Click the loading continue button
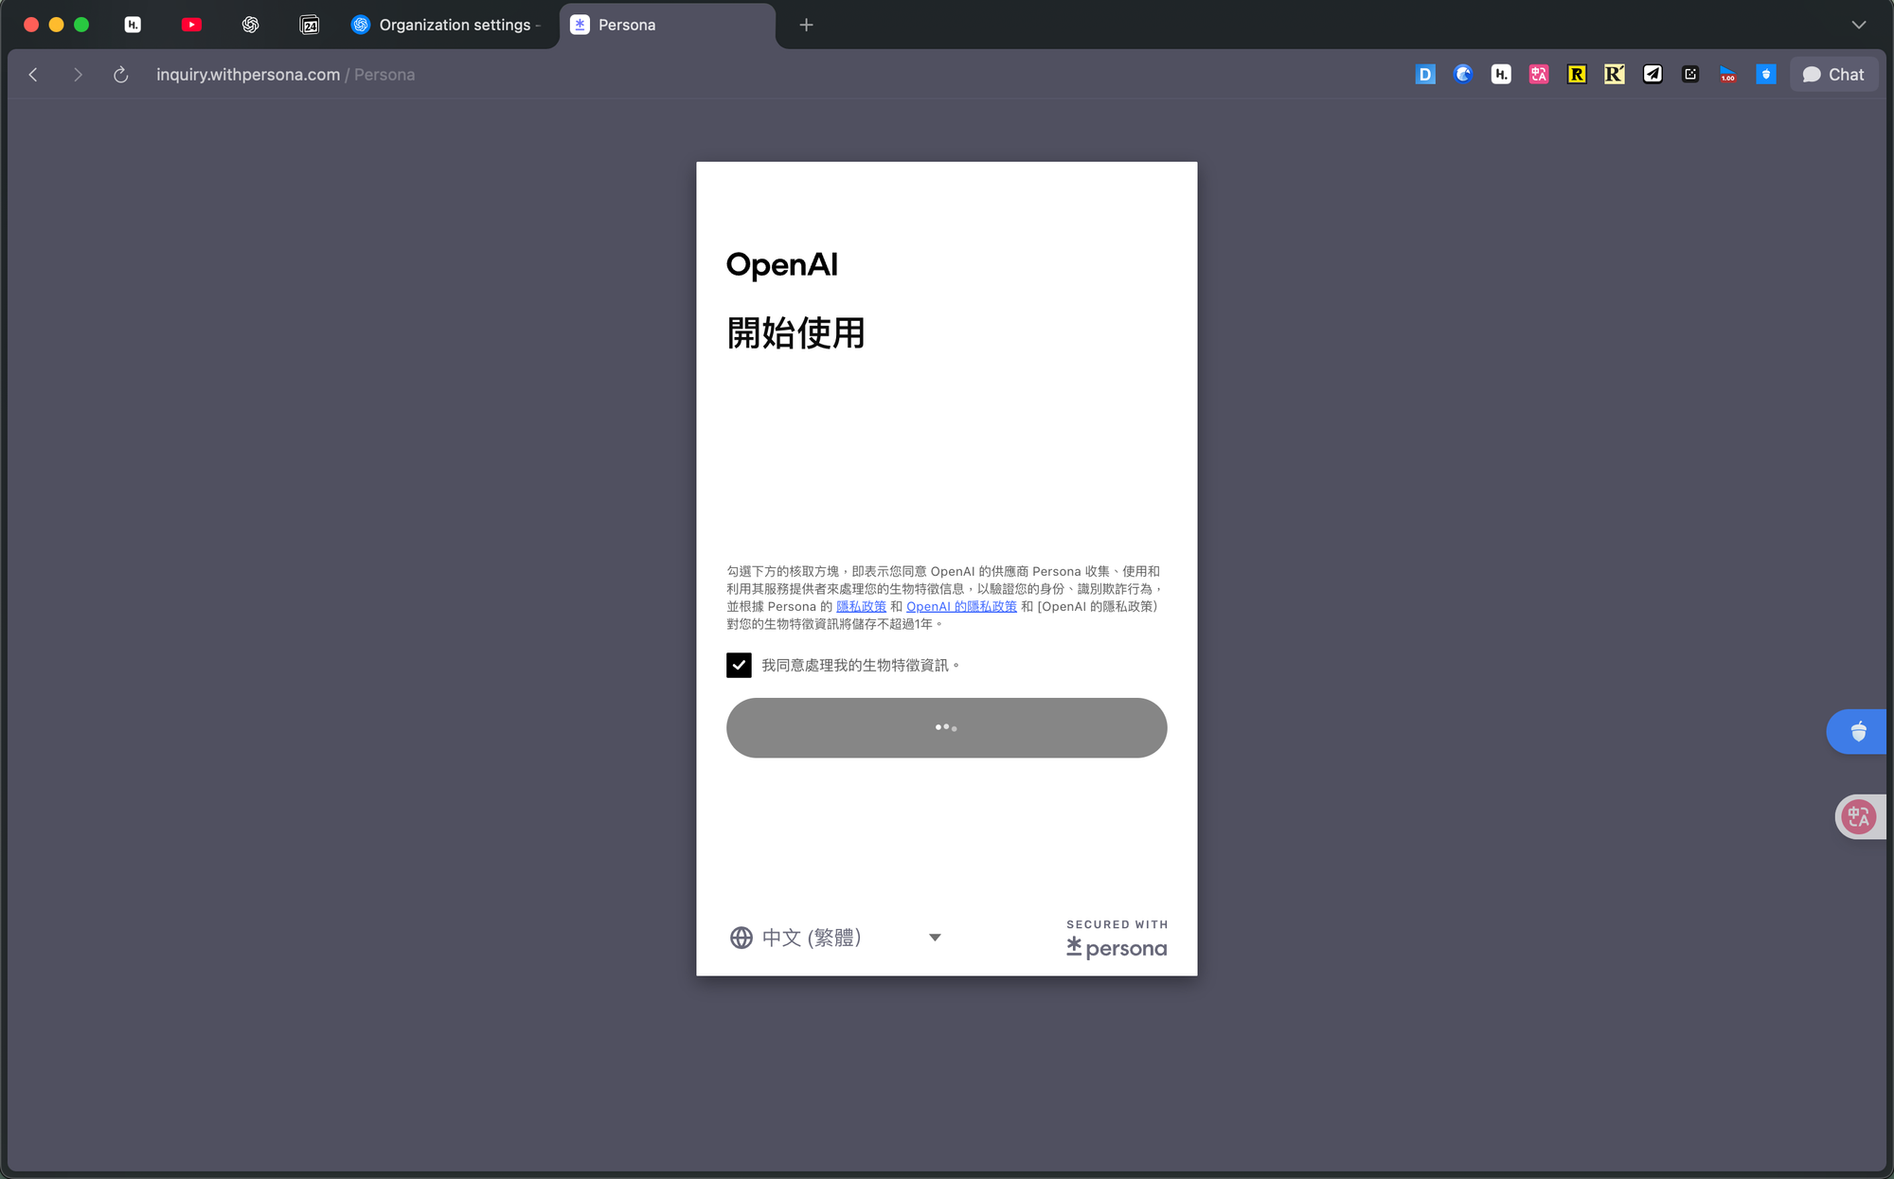The height and width of the screenshot is (1179, 1894). point(946,727)
